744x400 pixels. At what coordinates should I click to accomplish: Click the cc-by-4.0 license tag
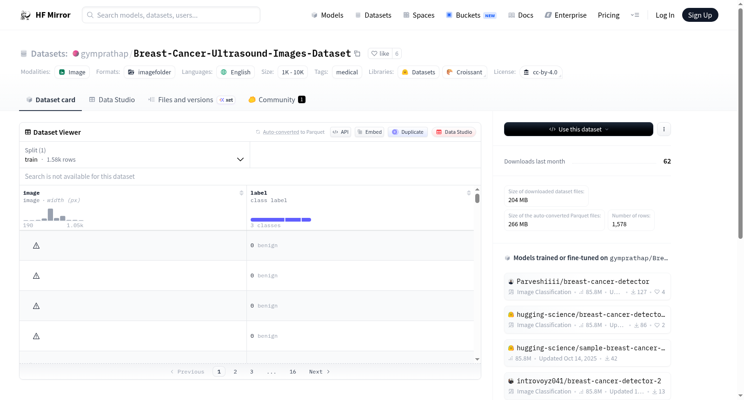(541, 72)
